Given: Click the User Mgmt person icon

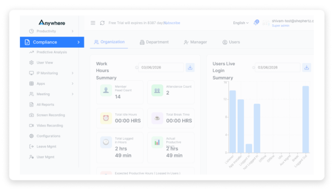Looking at the screenshot, I should (x=31, y=157).
